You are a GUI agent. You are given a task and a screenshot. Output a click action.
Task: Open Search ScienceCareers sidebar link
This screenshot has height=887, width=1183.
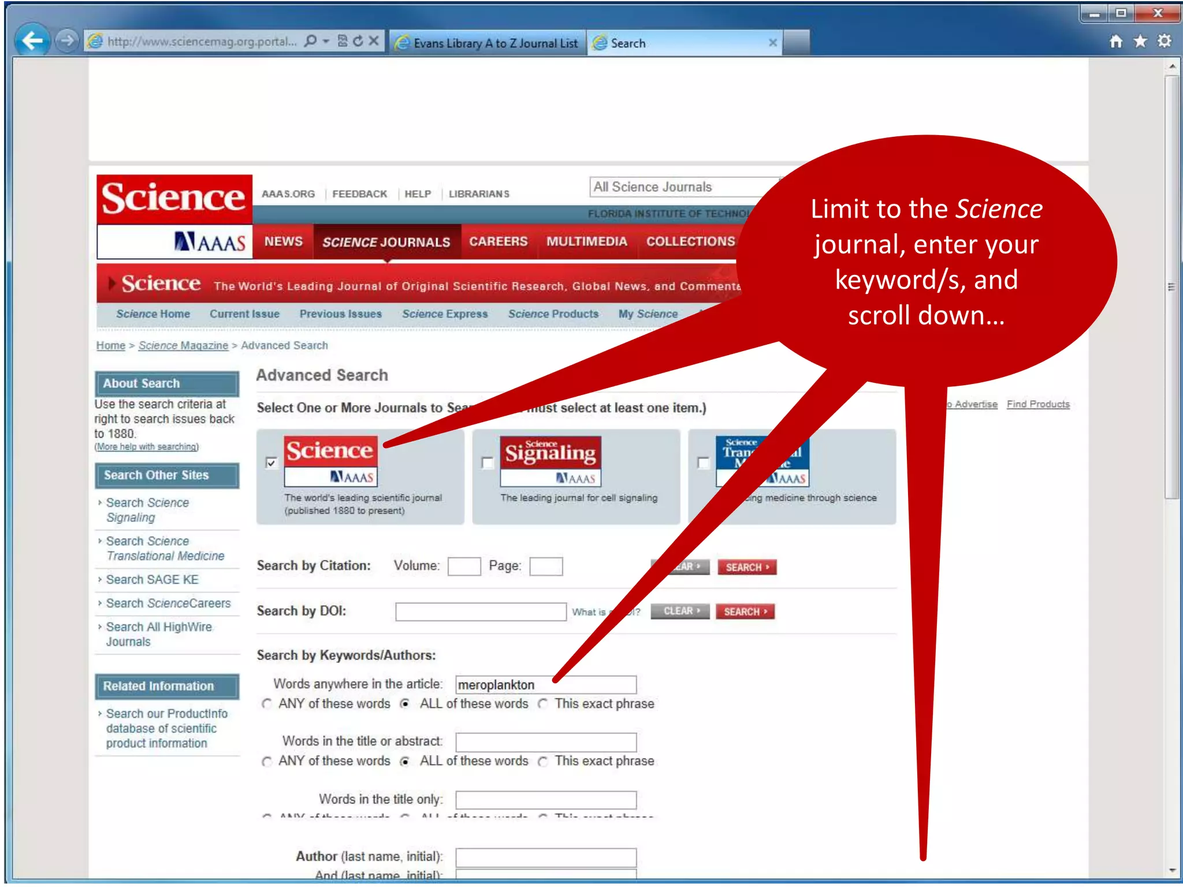tap(168, 603)
